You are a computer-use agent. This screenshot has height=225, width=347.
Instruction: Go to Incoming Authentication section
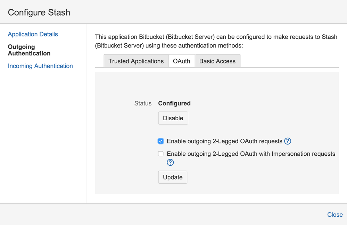point(40,66)
